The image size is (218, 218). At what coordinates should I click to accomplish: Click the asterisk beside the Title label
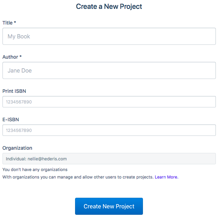15,22
